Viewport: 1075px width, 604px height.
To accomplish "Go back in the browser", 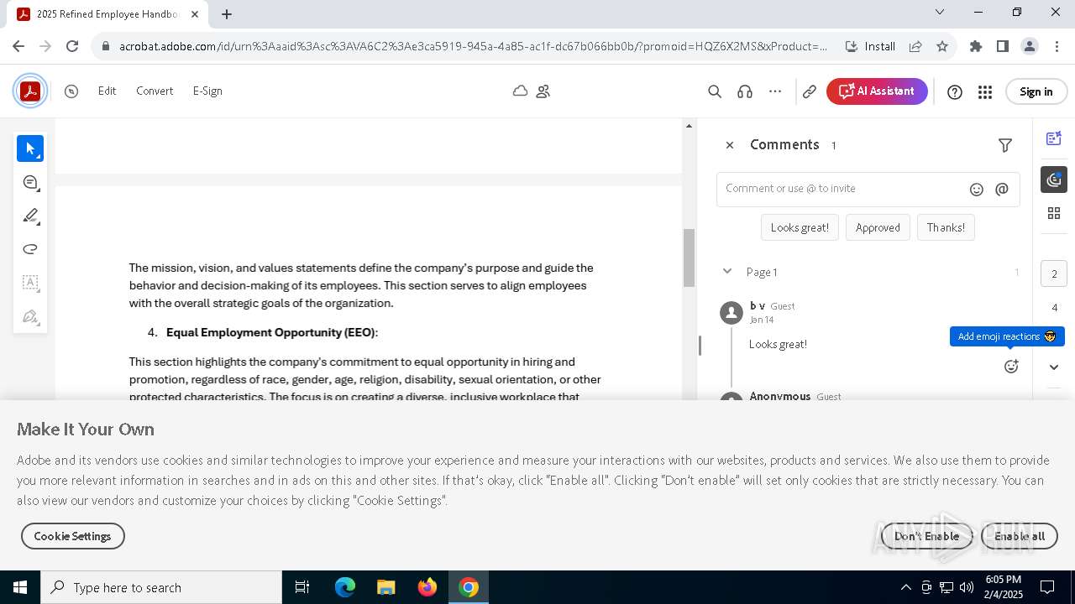I will [18, 46].
